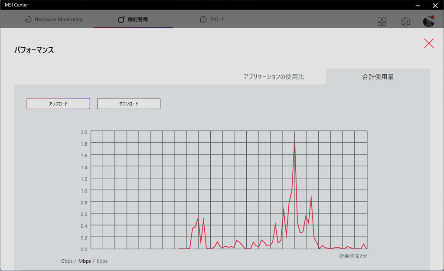The width and height of the screenshot is (444, 271).
Task: Set graph unit to Mbps
Action: click(x=85, y=261)
